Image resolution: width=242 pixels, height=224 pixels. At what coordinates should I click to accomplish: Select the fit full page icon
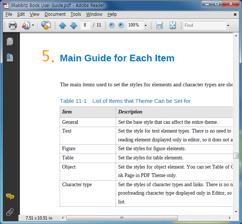point(172,25)
